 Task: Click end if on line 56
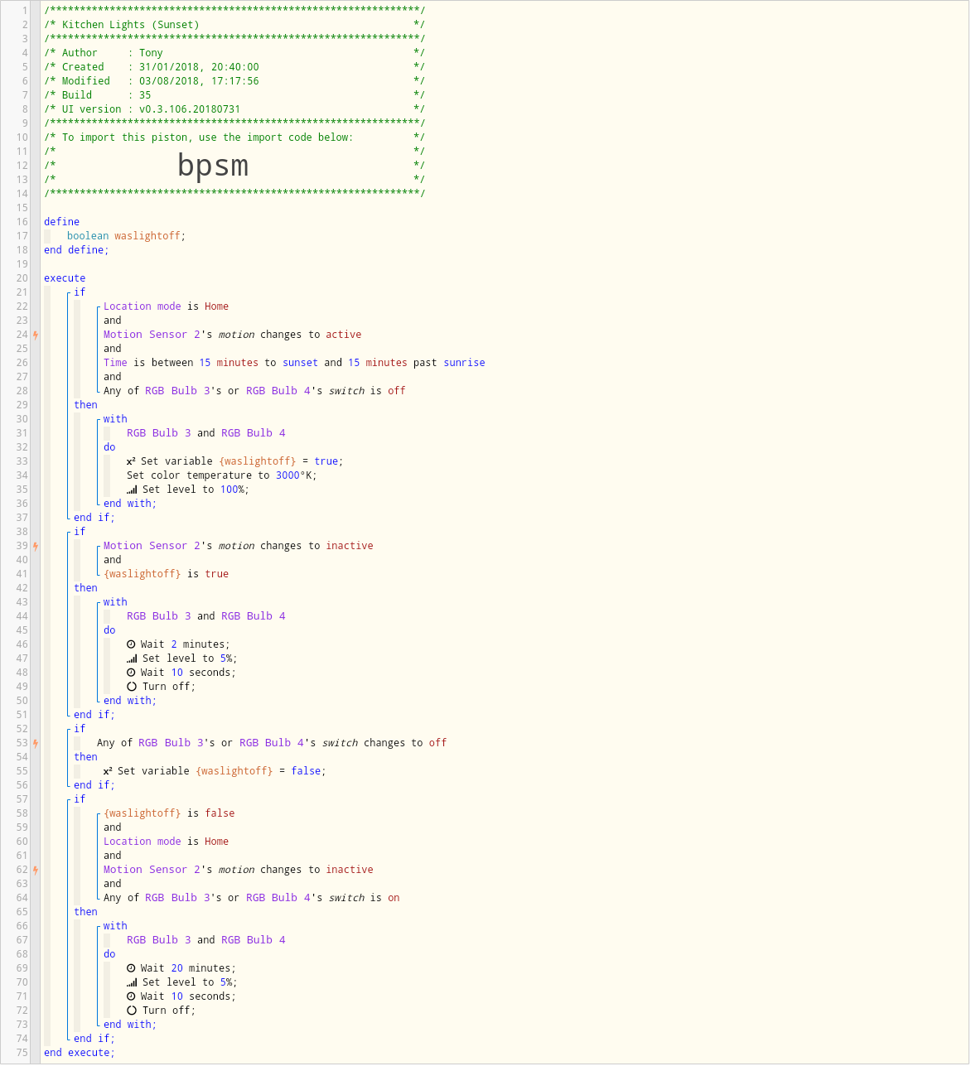pos(94,785)
